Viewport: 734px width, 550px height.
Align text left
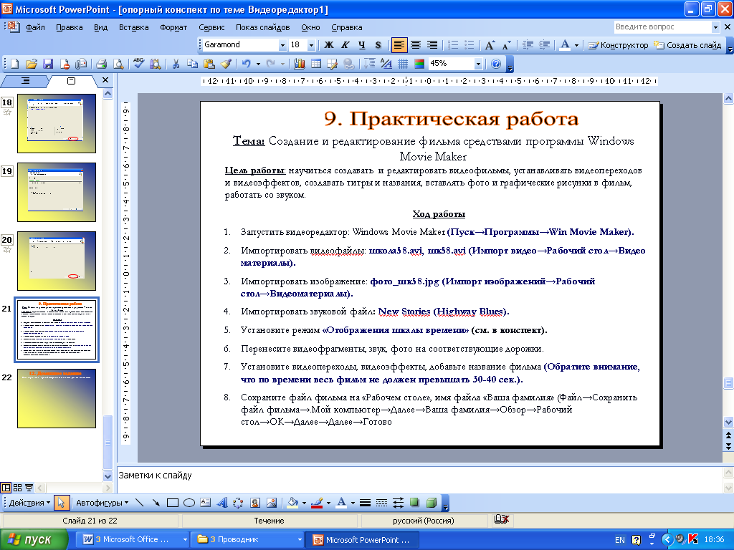(399, 45)
